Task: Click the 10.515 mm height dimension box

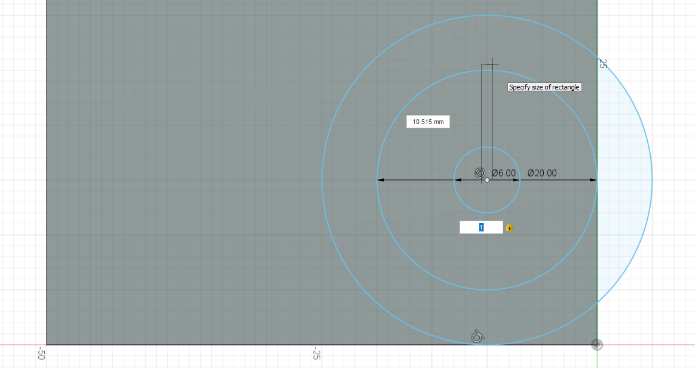Action: point(428,122)
